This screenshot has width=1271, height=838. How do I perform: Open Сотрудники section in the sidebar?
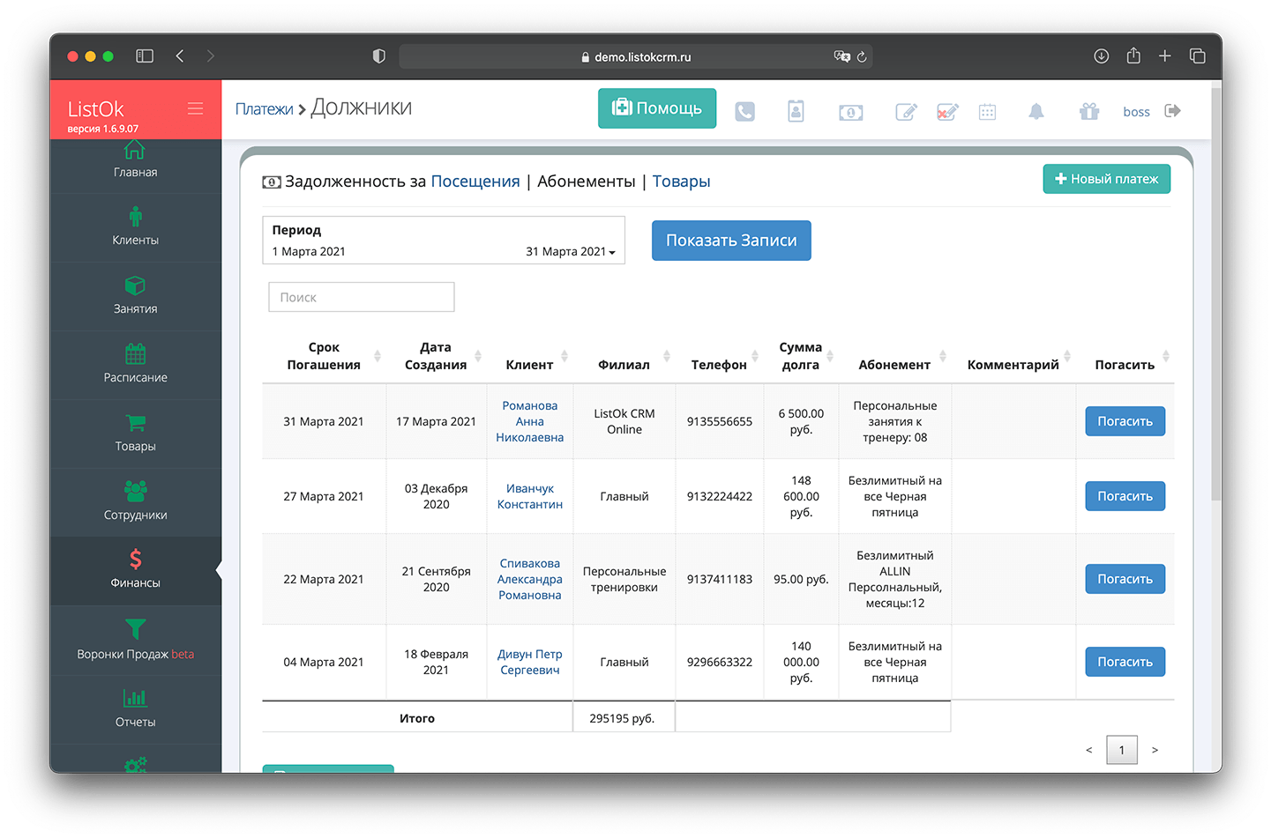tap(135, 502)
